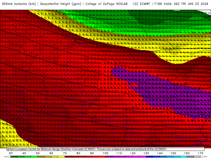The width and height of the screenshot is (211, 158).
Task: Click the 150 value on the legend
Action: point(173,153)
